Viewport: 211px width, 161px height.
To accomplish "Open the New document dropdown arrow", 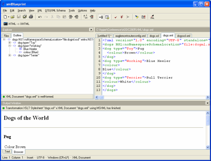I will [8, 17].
